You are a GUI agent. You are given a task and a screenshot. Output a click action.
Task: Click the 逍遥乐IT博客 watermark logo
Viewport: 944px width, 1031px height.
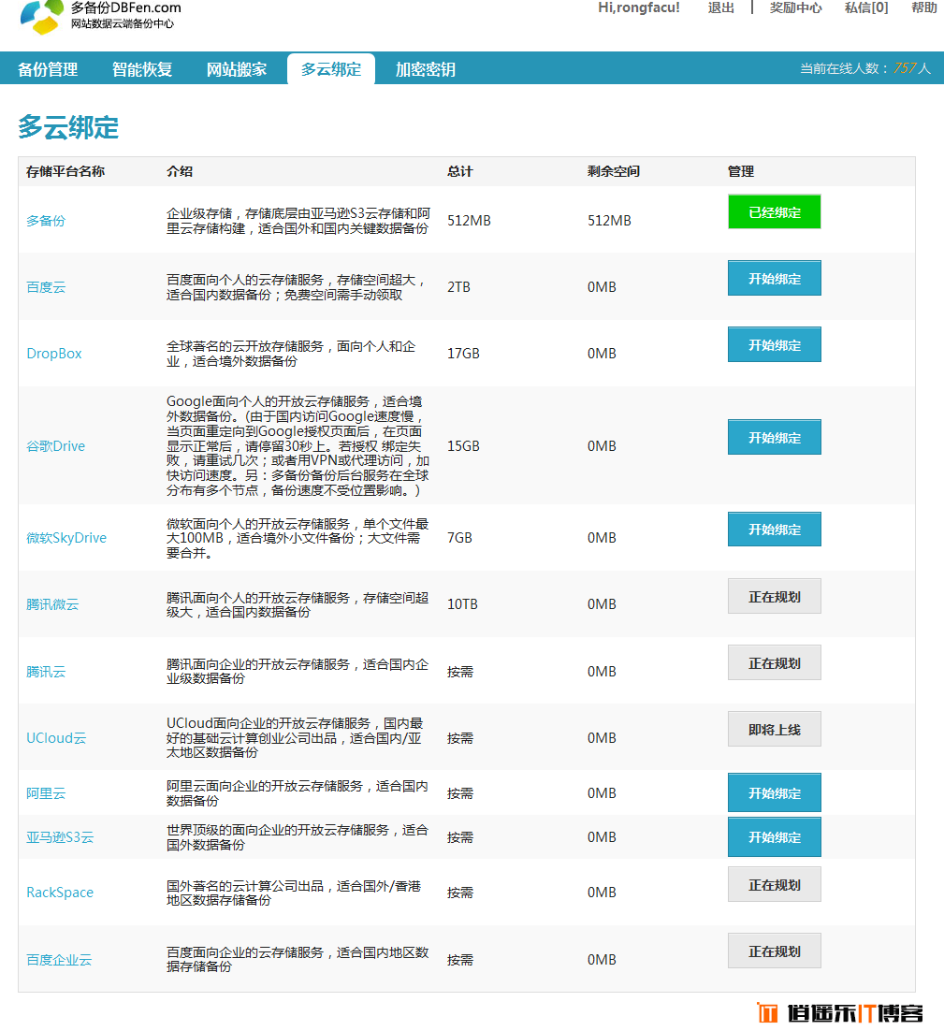coord(839,1012)
